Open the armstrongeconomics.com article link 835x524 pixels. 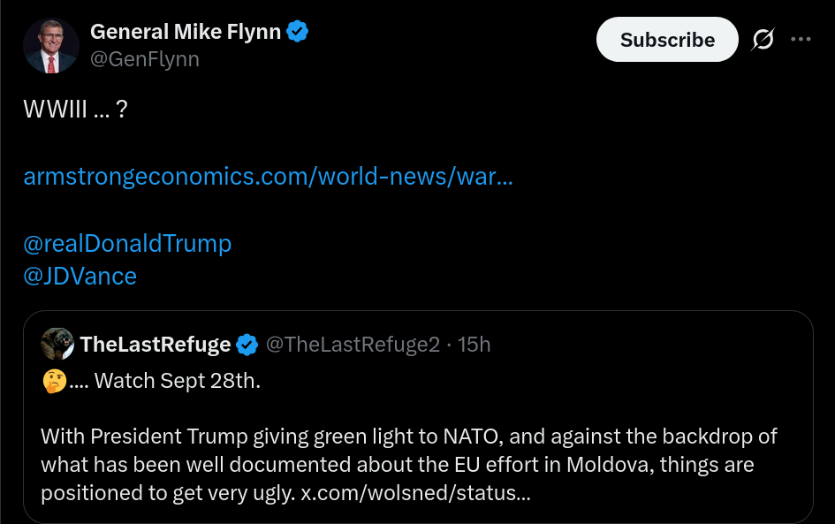(268, 176)
